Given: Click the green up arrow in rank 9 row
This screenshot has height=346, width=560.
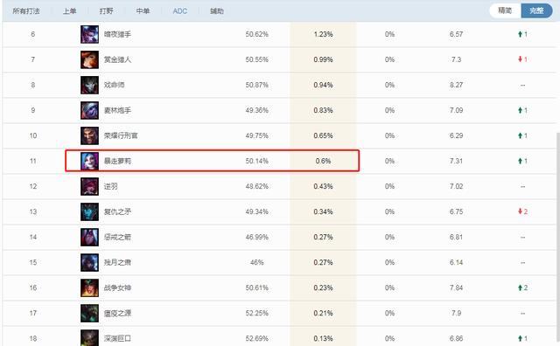Looking at the screenshot, I should [x=520, y=110].
